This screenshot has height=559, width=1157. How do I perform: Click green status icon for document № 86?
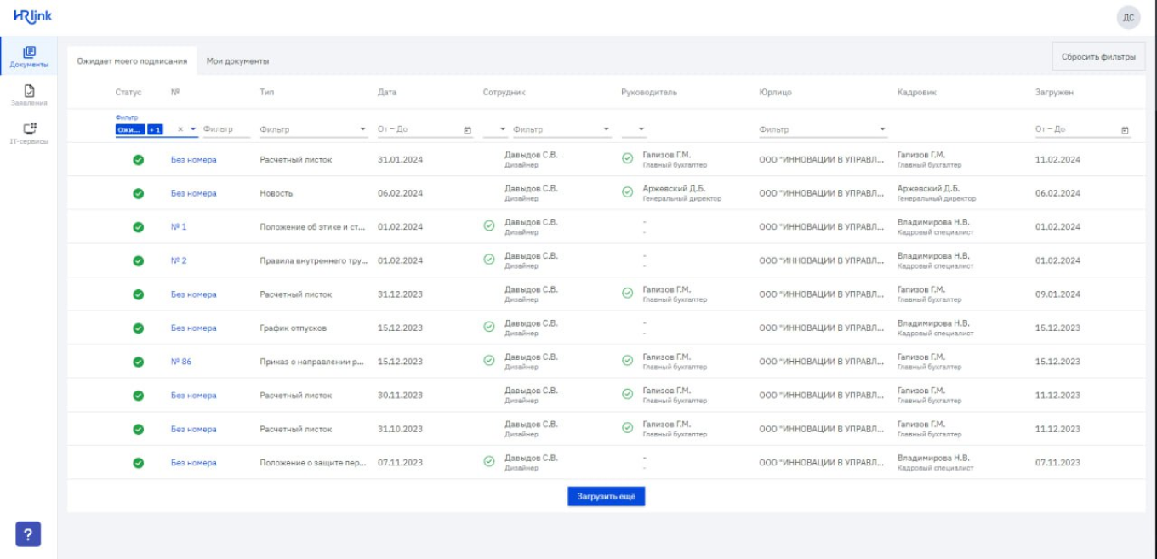pyautogui.click(x=138, y=362)
